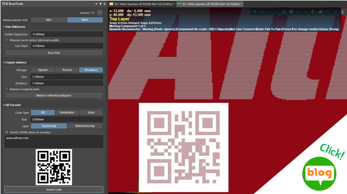
Task: Select BottomOverlay layer option
Action: pos(85,126)
